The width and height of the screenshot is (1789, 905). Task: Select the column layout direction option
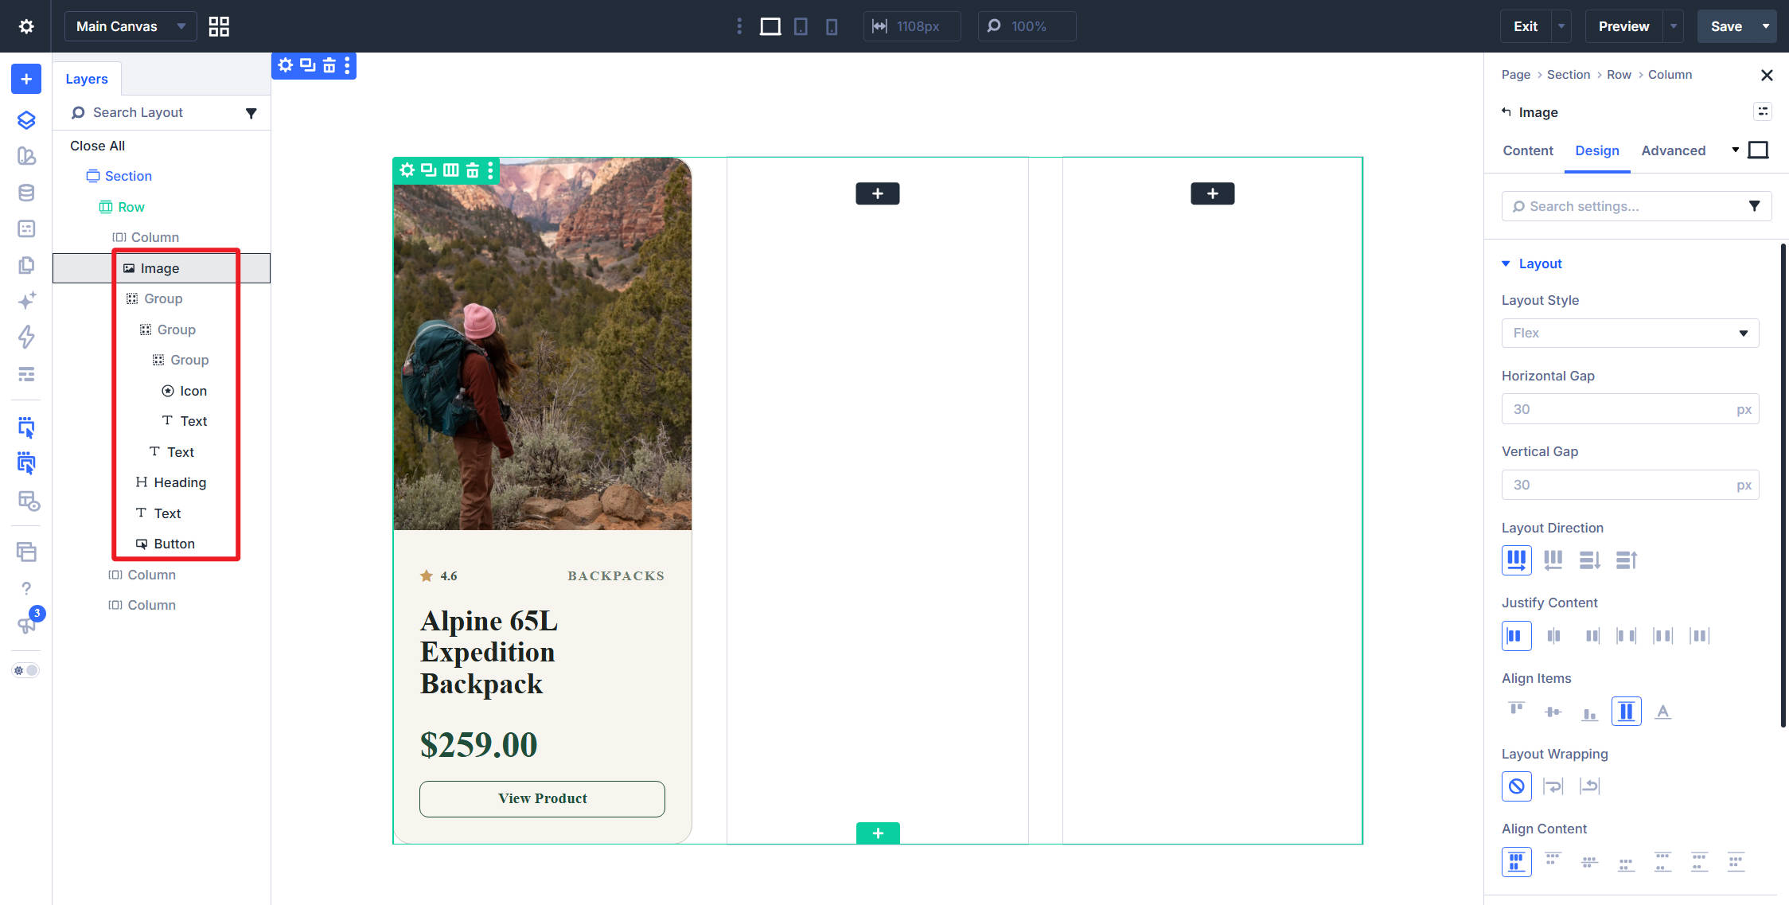tap(1589, 560)
